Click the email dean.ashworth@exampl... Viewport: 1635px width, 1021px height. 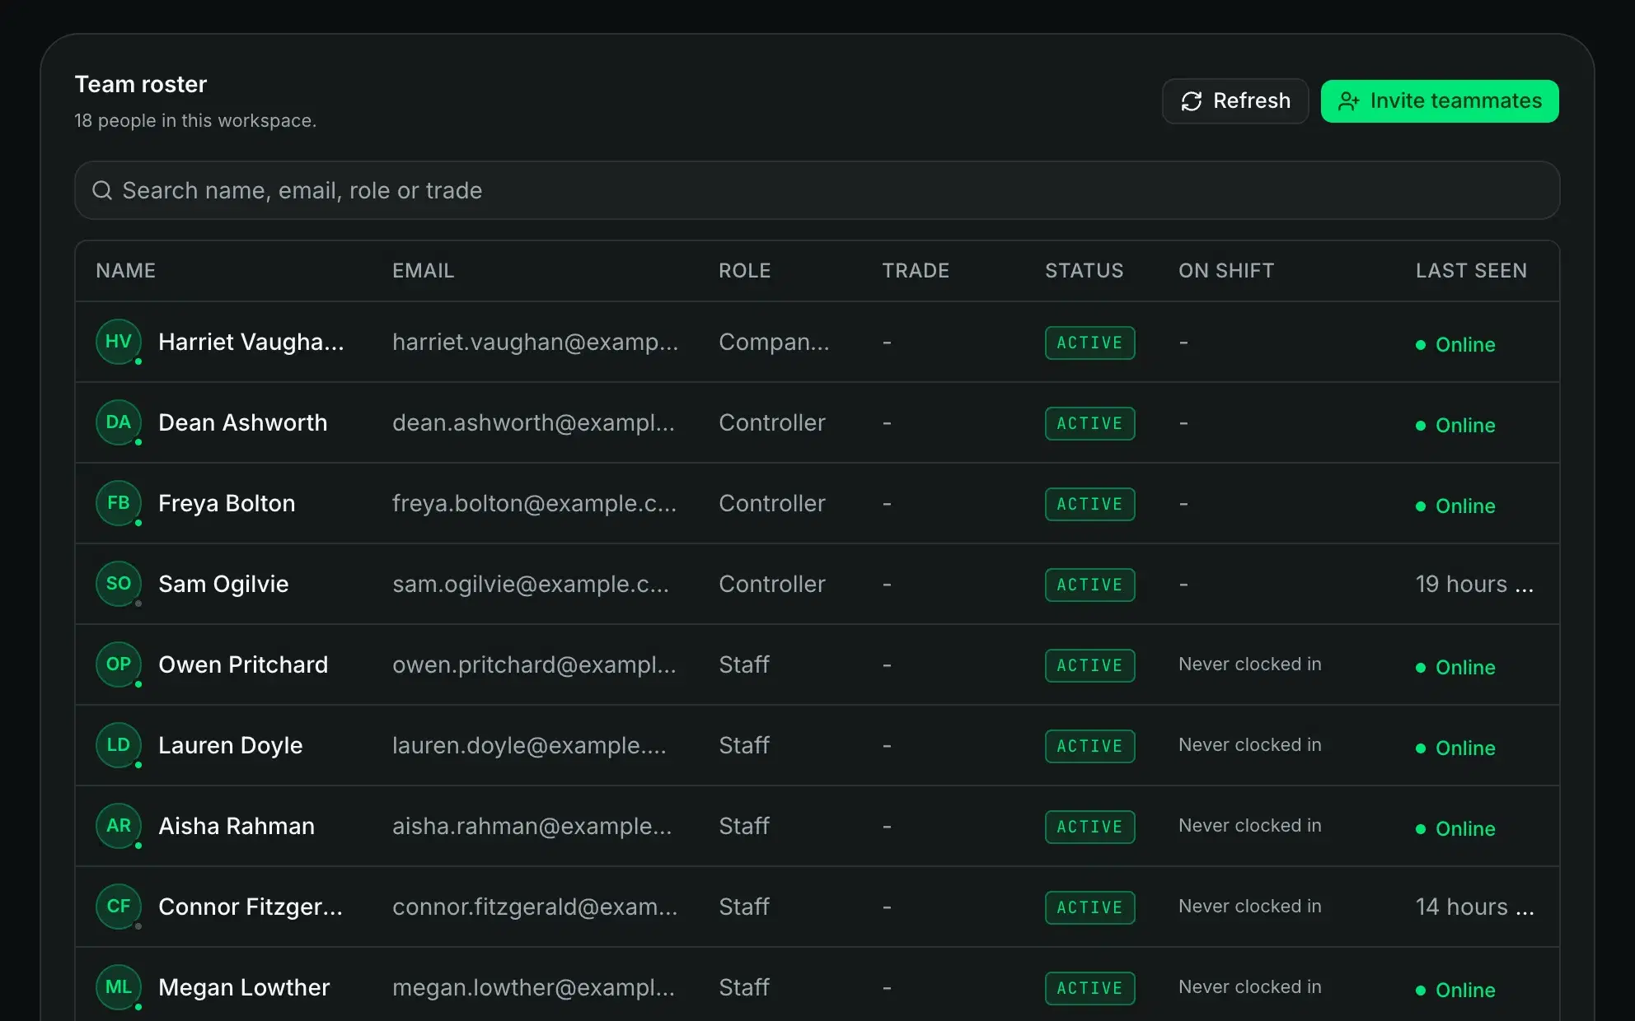(x=533, y=422)
